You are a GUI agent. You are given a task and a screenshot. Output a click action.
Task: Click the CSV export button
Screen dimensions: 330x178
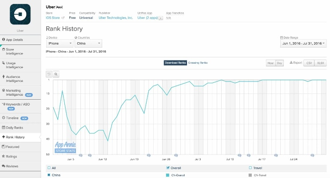pos(309,63)
